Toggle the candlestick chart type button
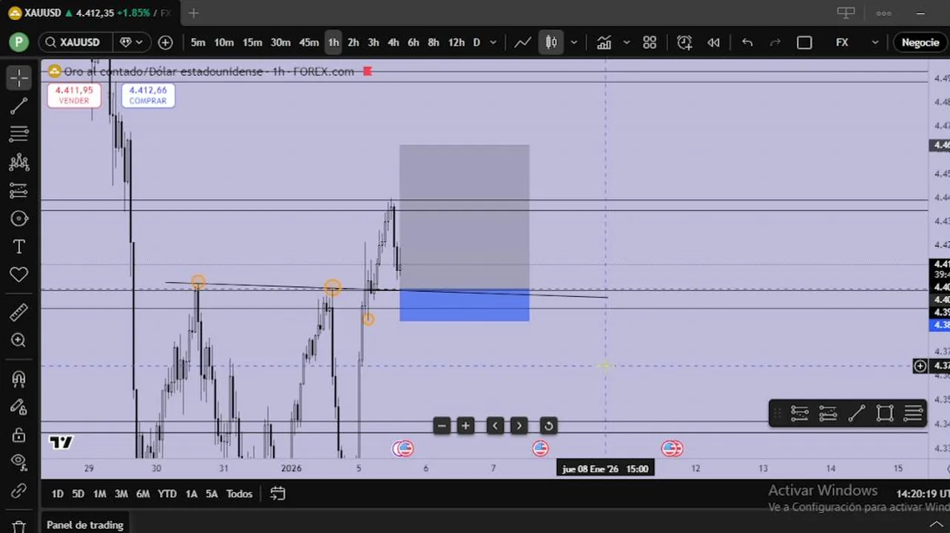 tap(551, 42)
